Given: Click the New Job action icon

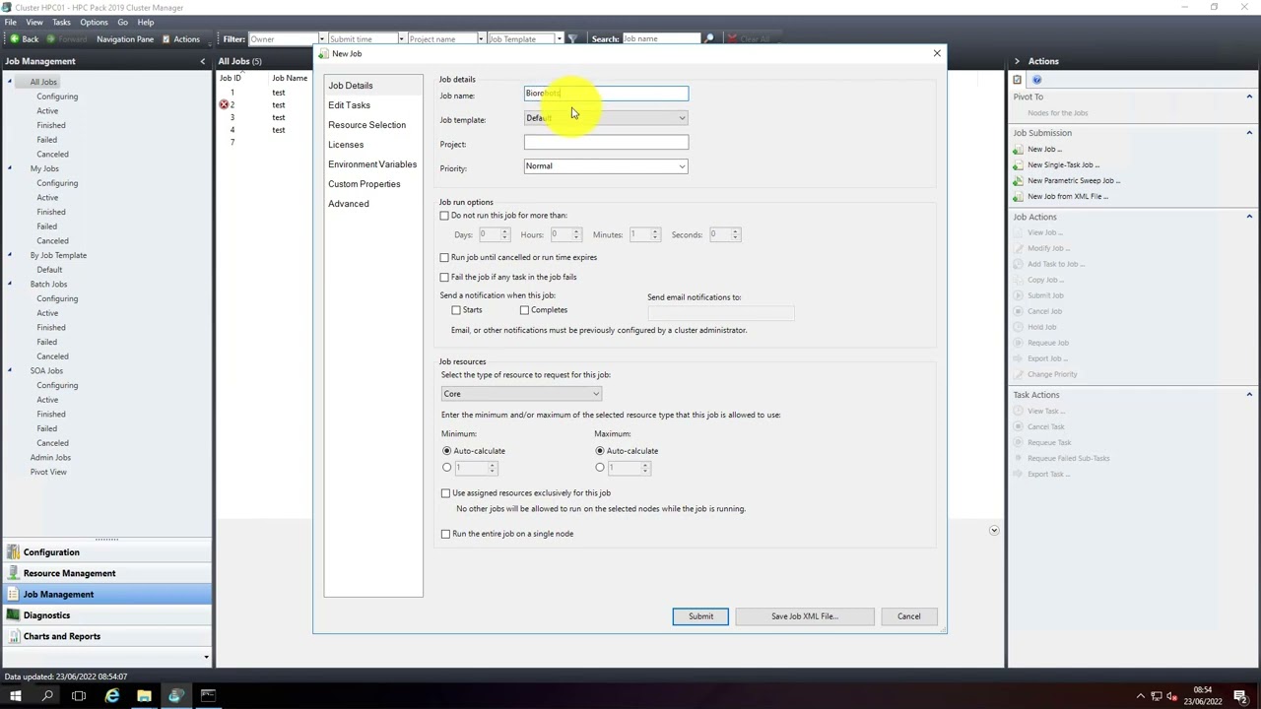Looking at the screenshot, I should click(1019, 150).
